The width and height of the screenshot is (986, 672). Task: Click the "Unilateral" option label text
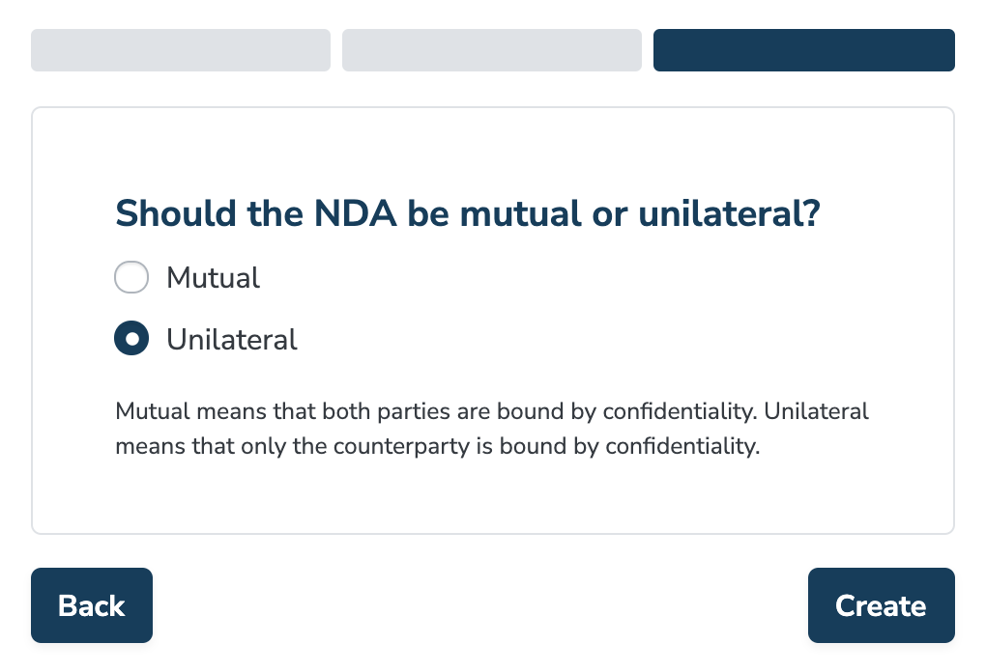[231, 339]
